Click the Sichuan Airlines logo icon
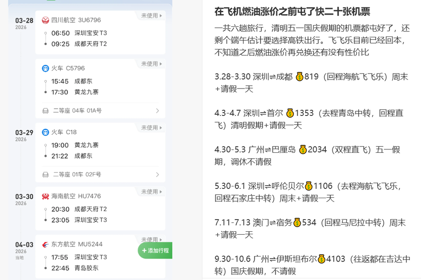Screen dimensions: 421x280 tap(45, 20)
